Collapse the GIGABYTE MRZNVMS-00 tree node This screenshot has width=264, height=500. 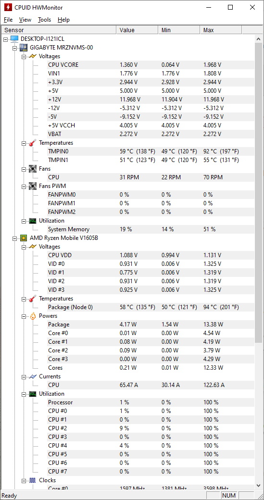(14, 48)
